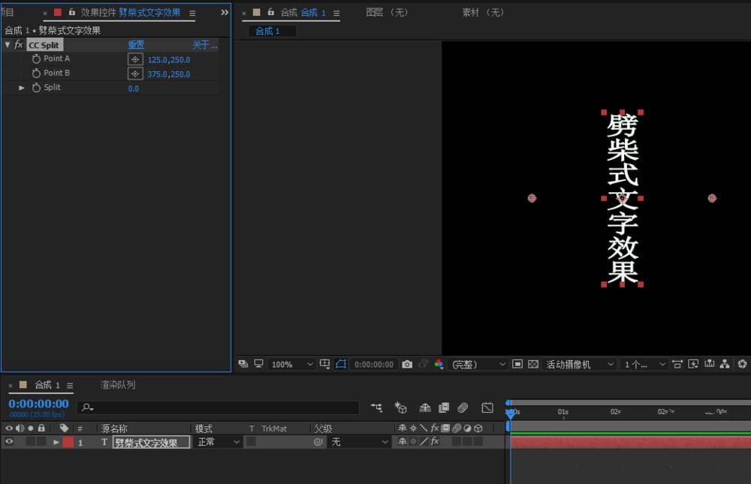The height and width of the screenshot is (484, 751).
Task: Open the channel and color management settings
Action: click(439, 364)
